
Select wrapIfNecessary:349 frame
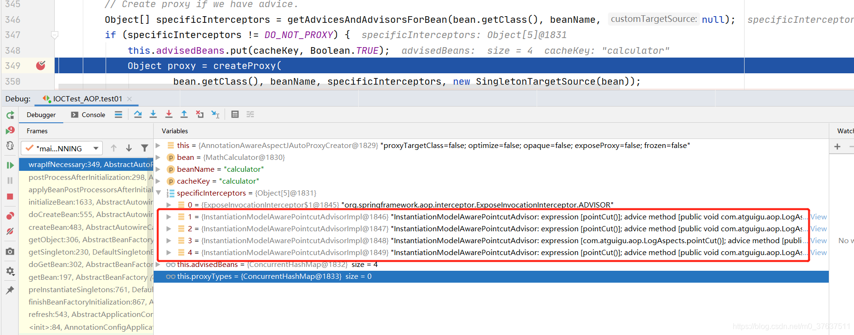pyautogui.click(x=86, y=164)
